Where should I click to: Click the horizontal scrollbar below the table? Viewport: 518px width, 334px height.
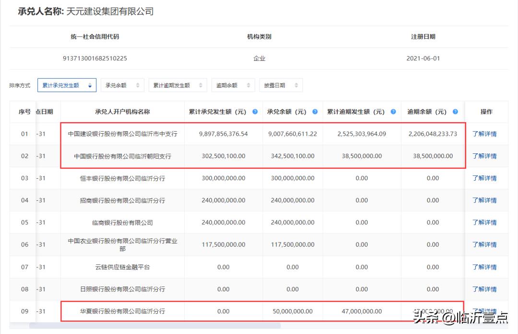click(x=155, y=326)
